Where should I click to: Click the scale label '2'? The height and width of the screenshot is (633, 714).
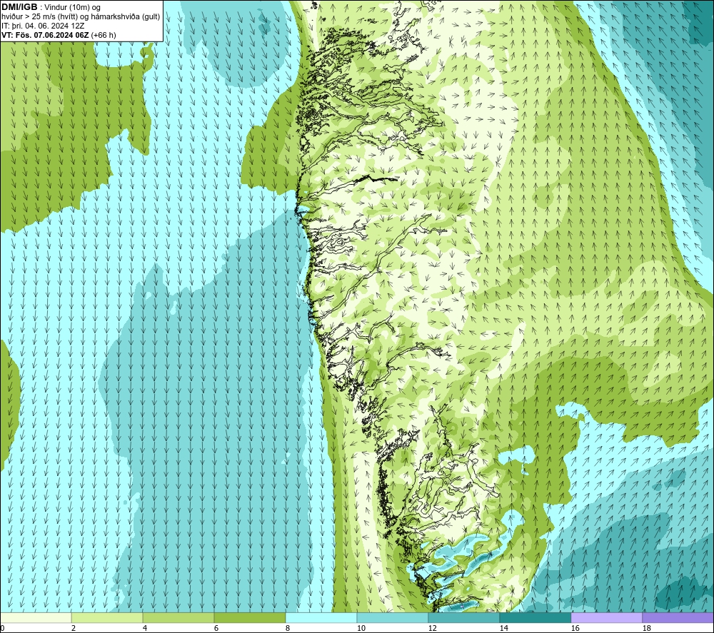74,628
